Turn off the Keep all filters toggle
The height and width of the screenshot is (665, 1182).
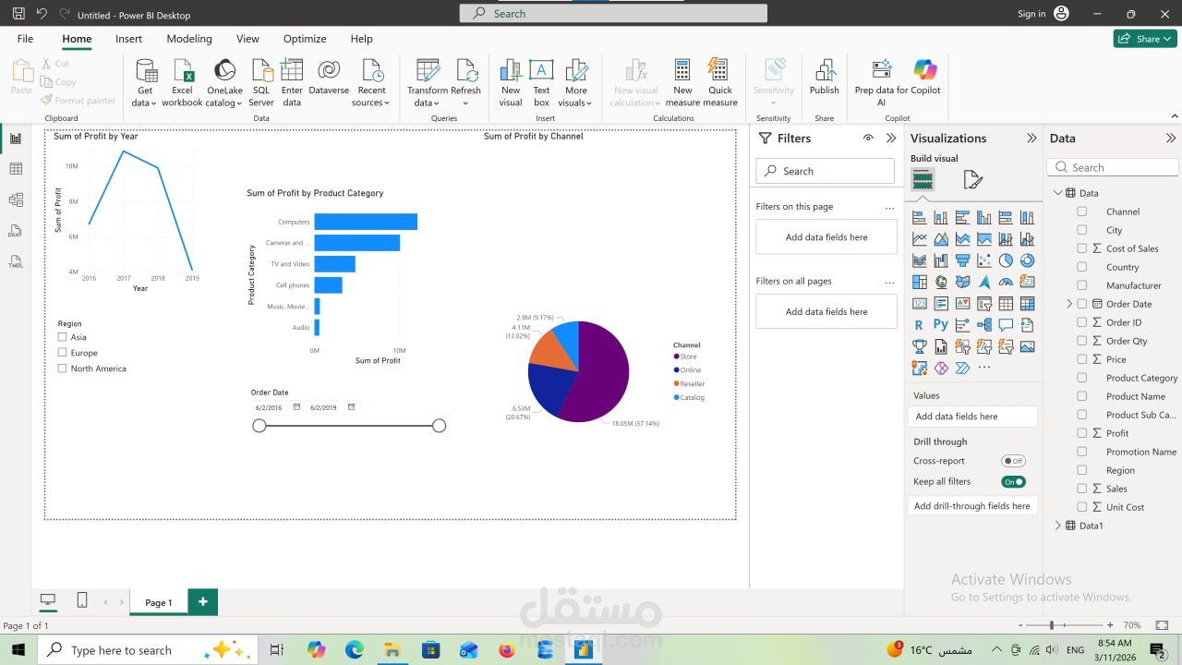[x=1013, y=481]
